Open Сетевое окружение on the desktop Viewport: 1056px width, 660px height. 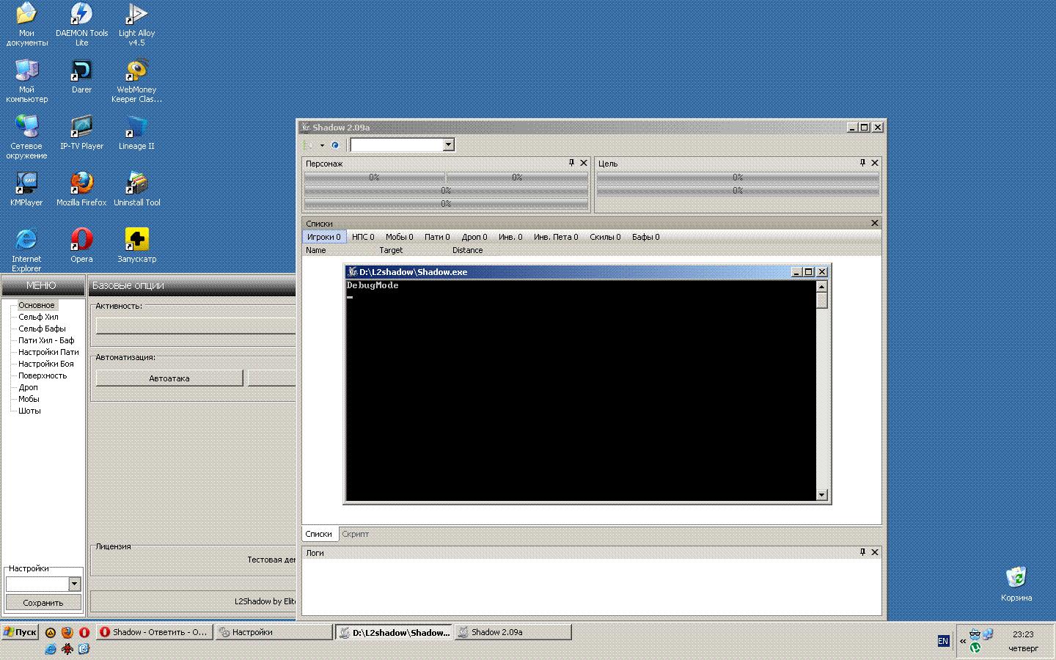click(26, 137)
